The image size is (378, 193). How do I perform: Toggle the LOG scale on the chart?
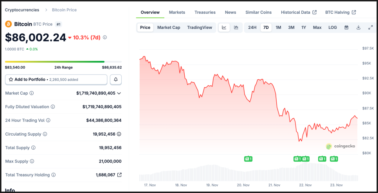(x=333, y=27)
